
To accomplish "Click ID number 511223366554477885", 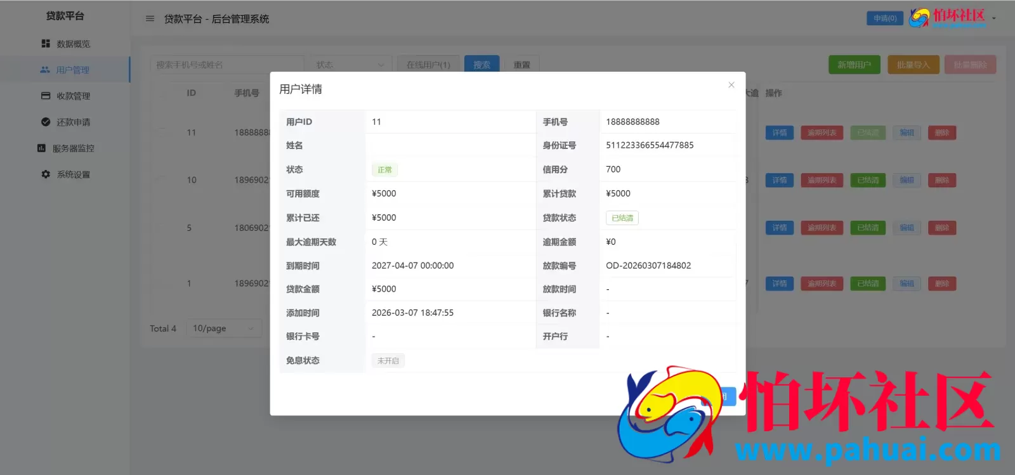I will pyautogui.click(x=650, y=145).
